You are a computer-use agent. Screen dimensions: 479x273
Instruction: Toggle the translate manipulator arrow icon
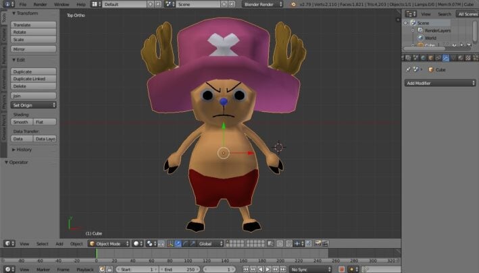coord(178,243)
